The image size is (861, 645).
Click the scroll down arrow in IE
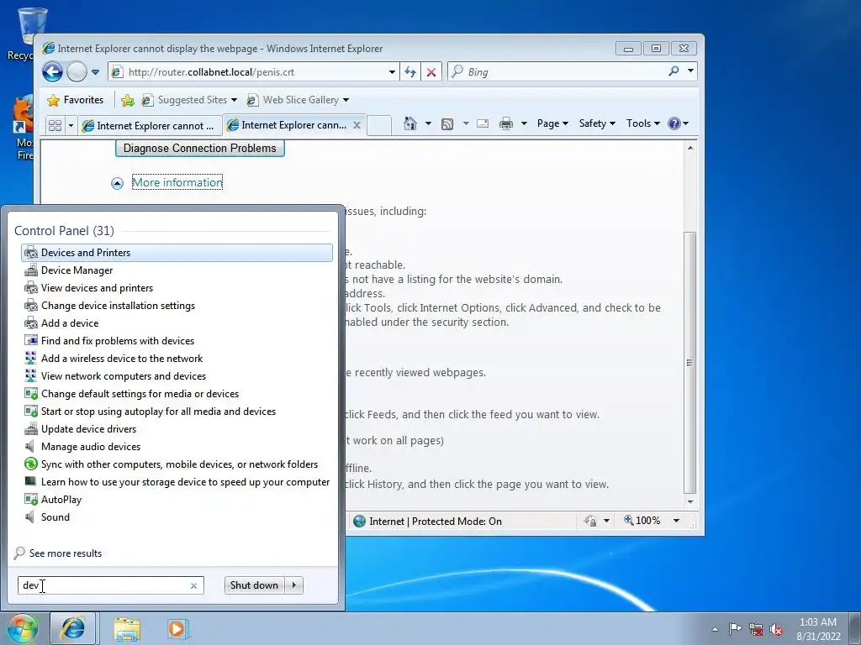click(690, 502)
